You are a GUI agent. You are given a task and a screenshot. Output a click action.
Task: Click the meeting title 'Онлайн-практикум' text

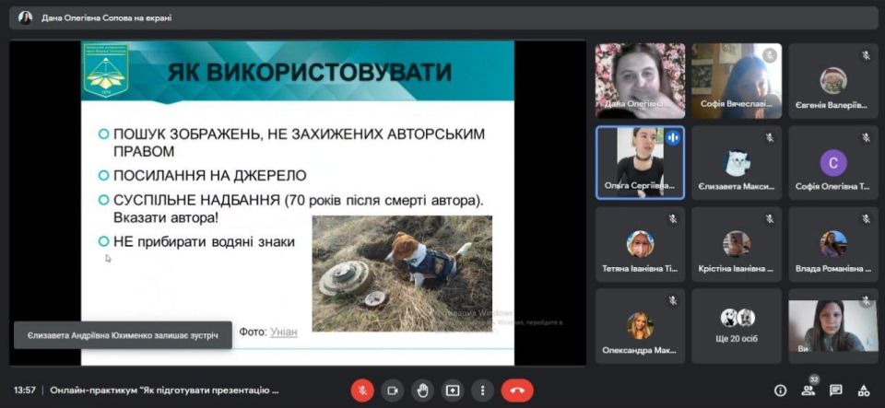coord(164,390)
